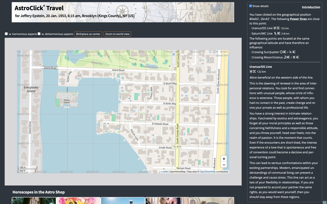The image size is (327, 204).
Task: Click building number 614 on map
Action: tap(63, 81)
